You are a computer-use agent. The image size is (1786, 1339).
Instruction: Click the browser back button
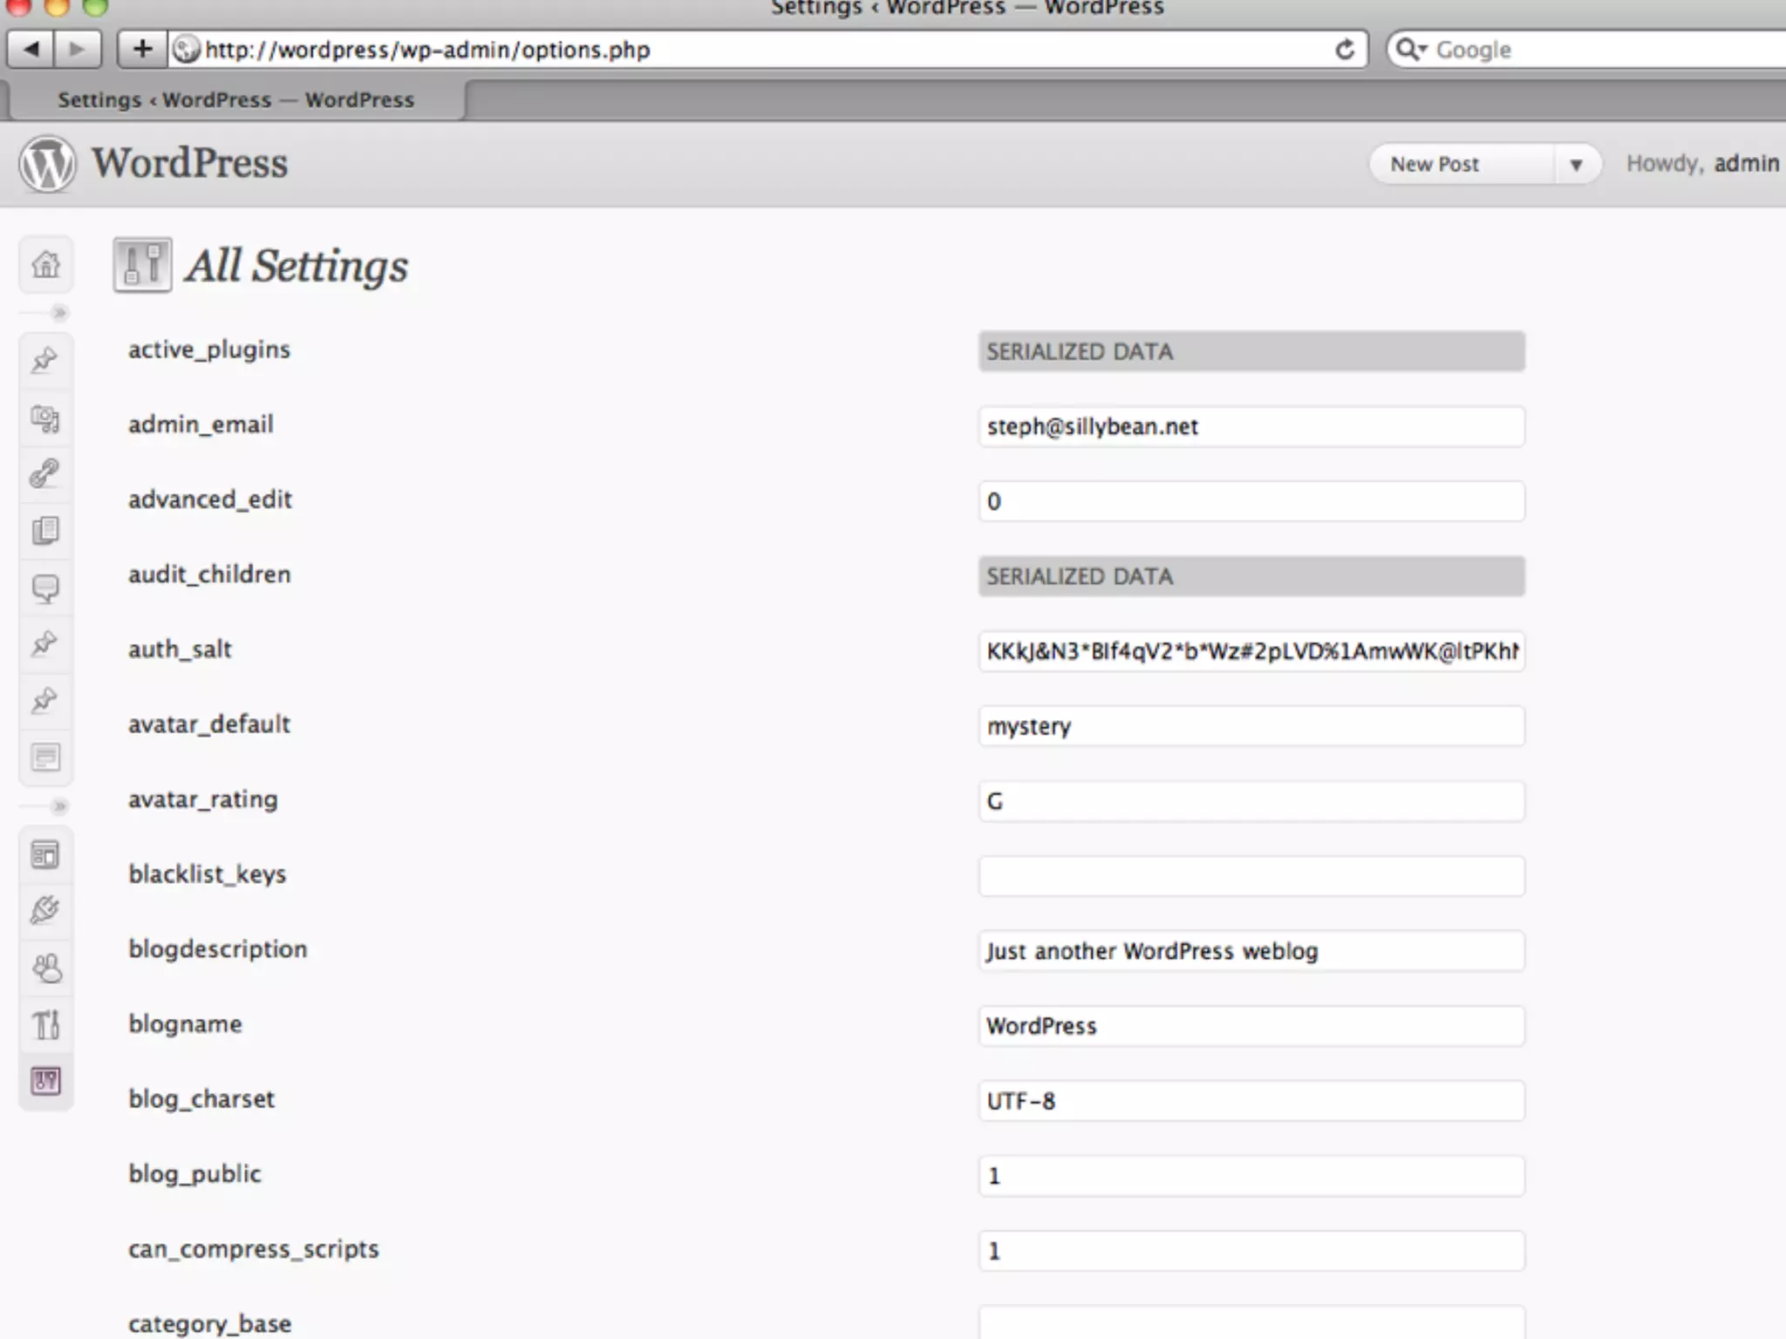point(32,50)
